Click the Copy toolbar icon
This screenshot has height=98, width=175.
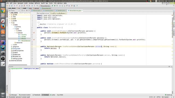tap(22, 6)
